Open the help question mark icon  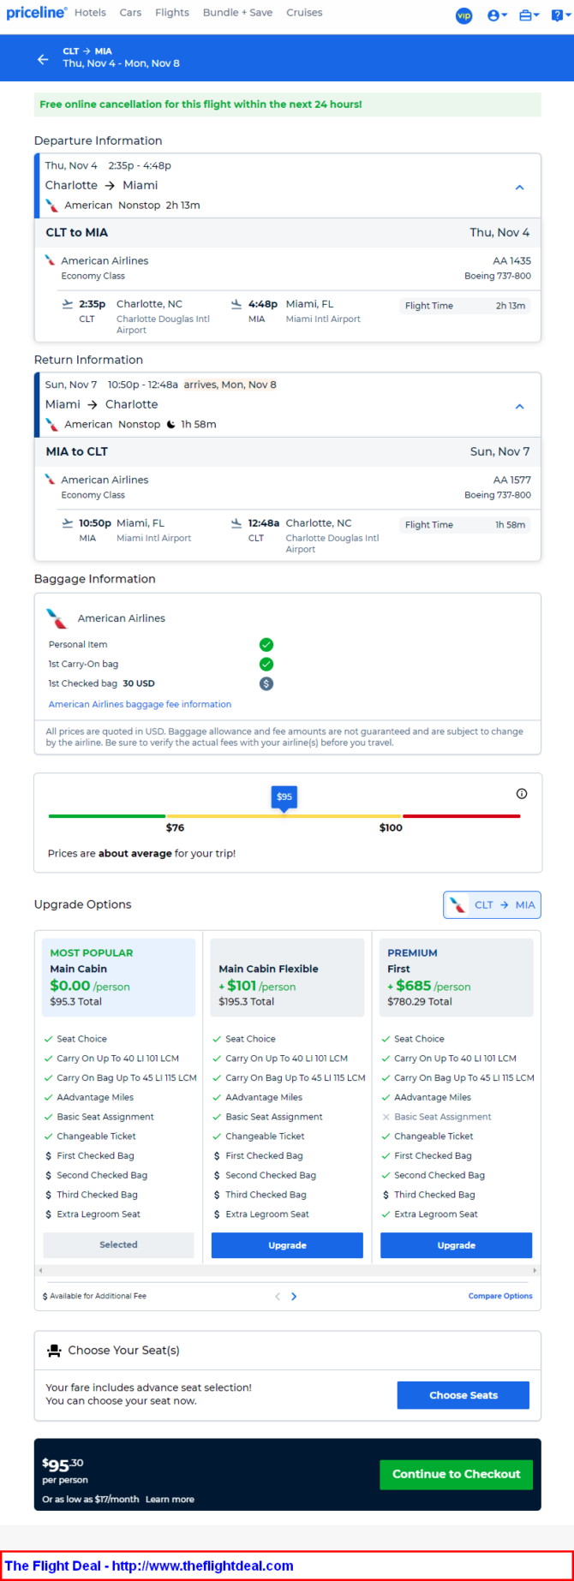559,15
